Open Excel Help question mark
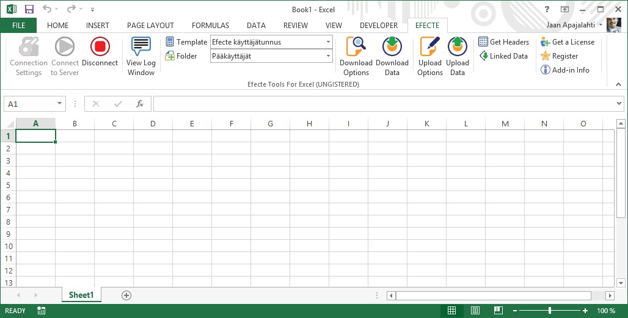628x318 pixels. coord(547,9)
